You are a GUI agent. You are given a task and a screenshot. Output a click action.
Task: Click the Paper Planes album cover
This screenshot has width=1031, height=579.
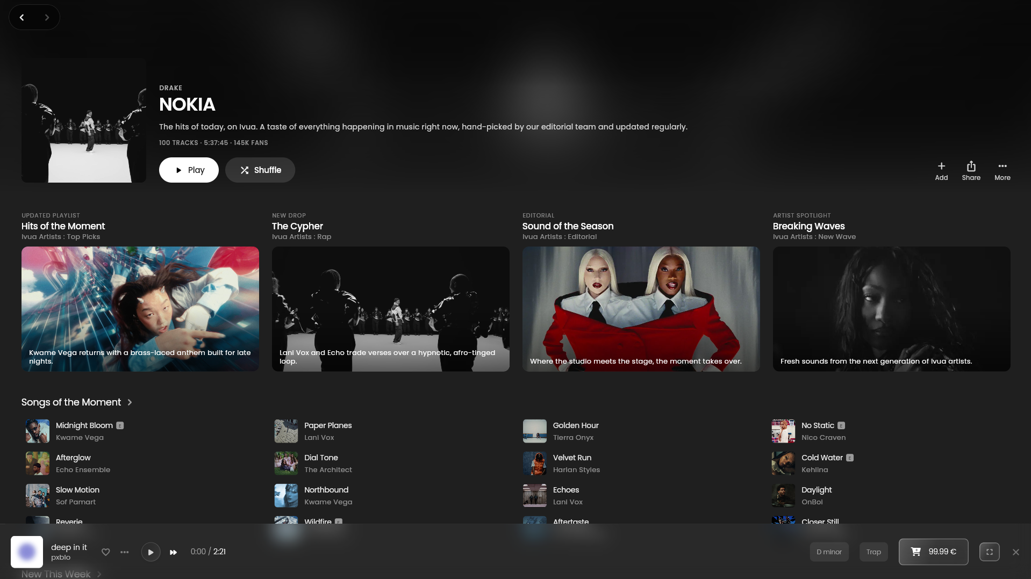pyautogui.click(x=286, y=431)
